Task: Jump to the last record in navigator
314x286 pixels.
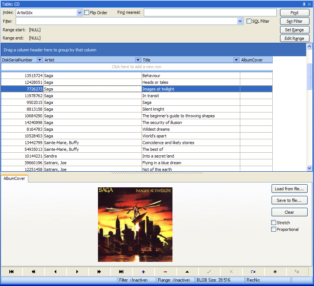Action: click(121, 272)
